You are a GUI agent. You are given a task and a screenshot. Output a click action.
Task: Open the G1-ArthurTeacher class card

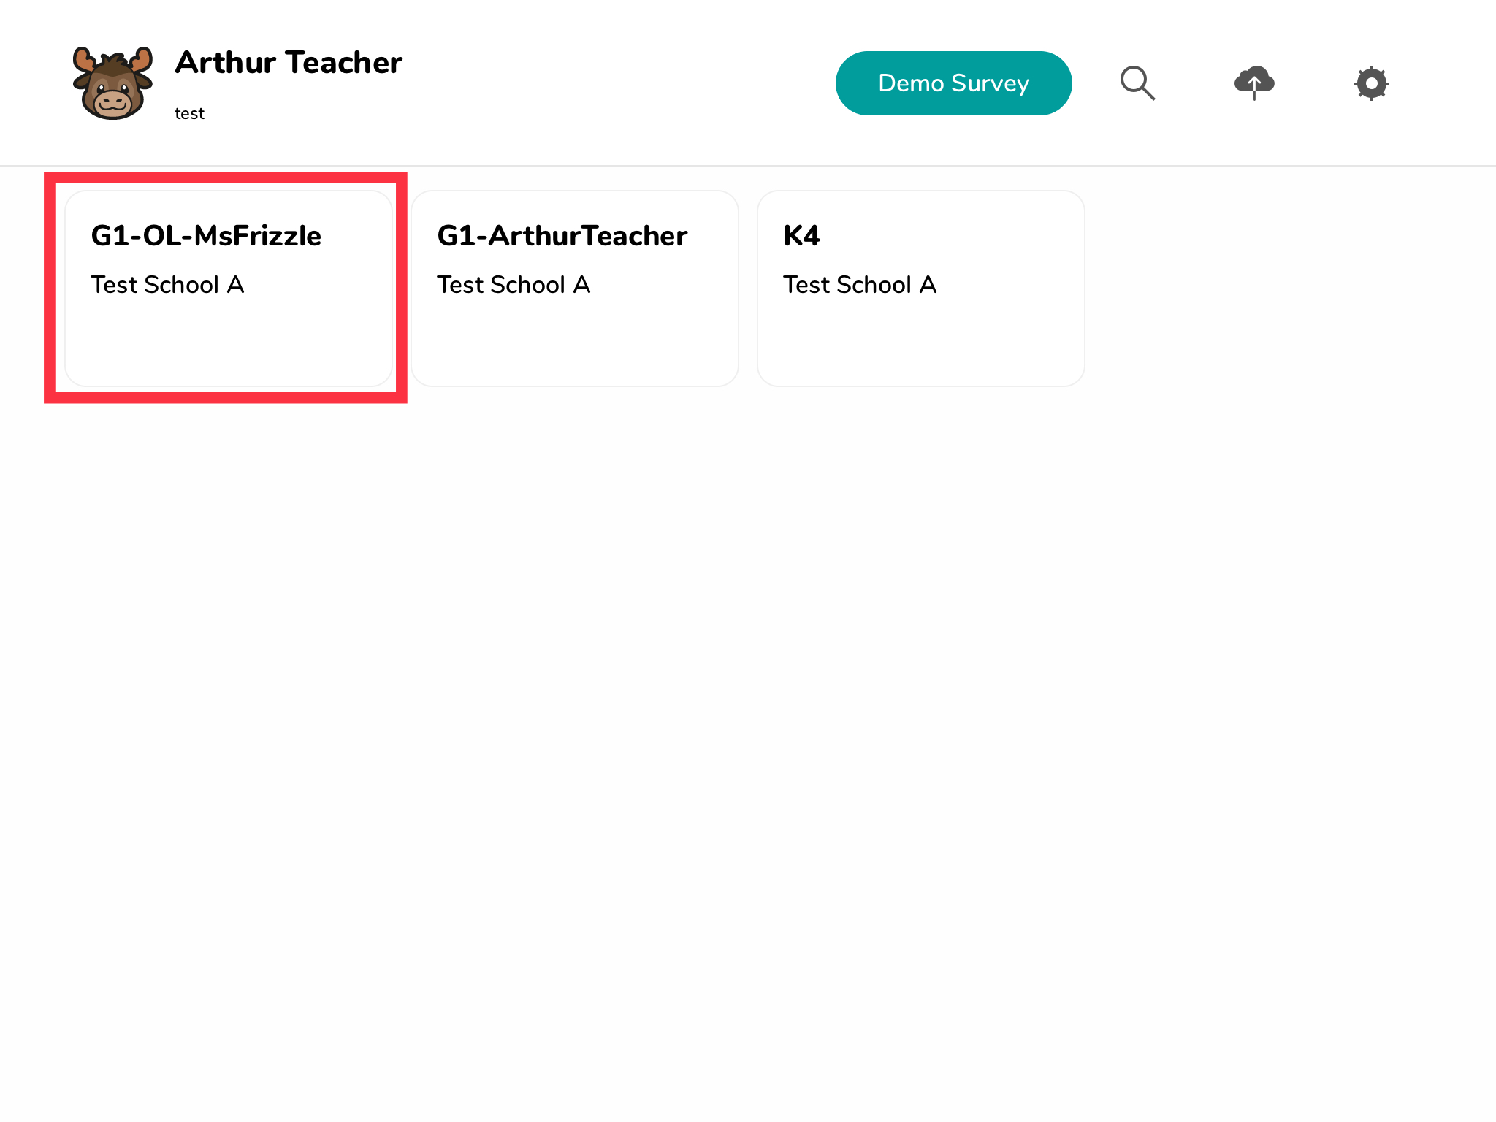pyautogui.click(x=575, y=289)
